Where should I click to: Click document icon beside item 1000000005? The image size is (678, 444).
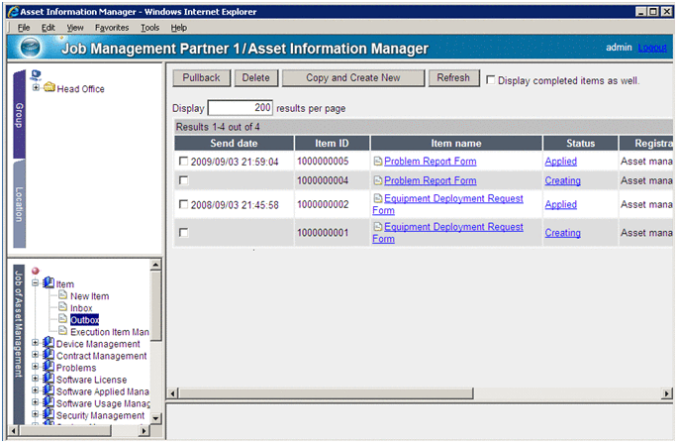point(377,162)
